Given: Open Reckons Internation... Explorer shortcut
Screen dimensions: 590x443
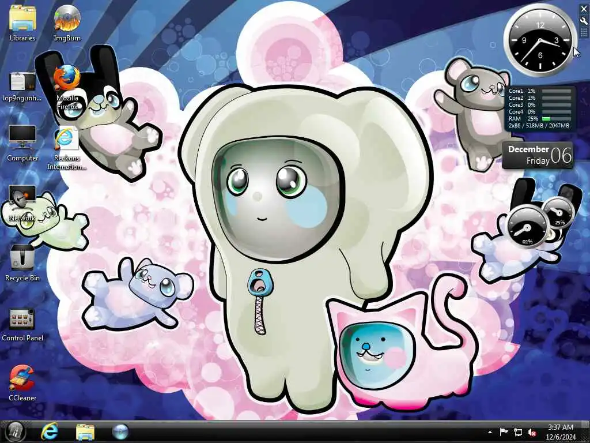Looking at the screenshot, I should [67, 149].
